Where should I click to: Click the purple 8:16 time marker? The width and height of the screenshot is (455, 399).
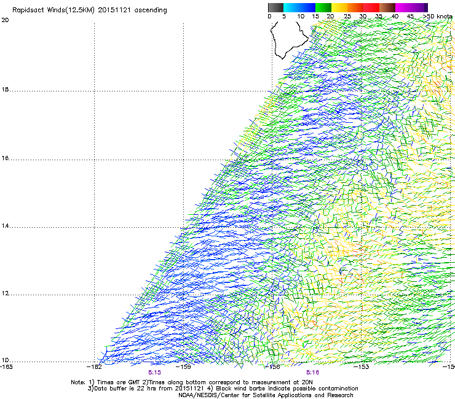click(x=312, y=373)
